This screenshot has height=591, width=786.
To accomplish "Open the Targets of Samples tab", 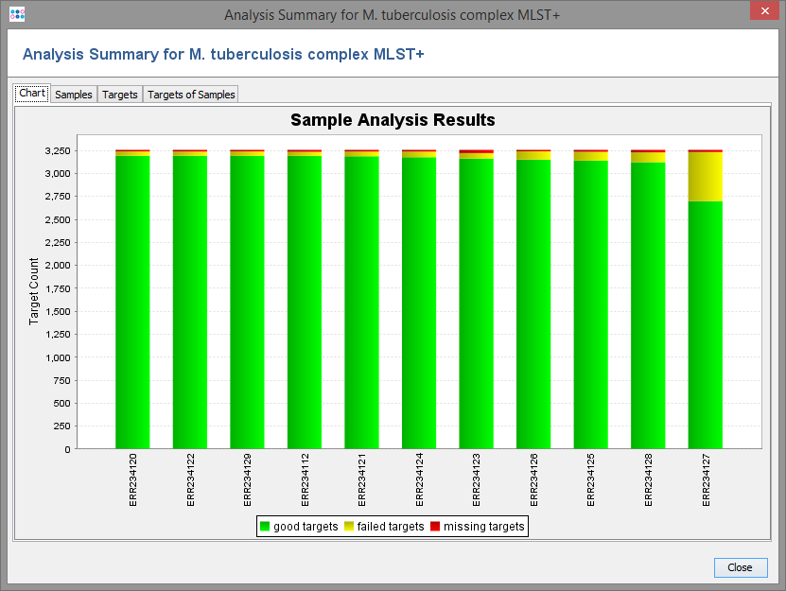I will pos(190,95).
